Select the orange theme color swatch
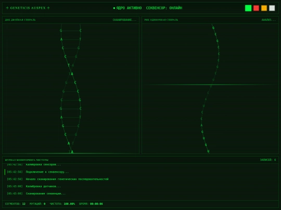The image size is (281, 210). 264,8
